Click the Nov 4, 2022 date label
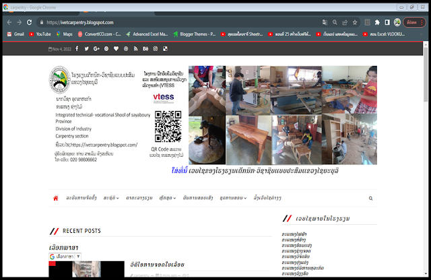Image resolution: width=431 pixels, height=280 pixels. (60, 49)
